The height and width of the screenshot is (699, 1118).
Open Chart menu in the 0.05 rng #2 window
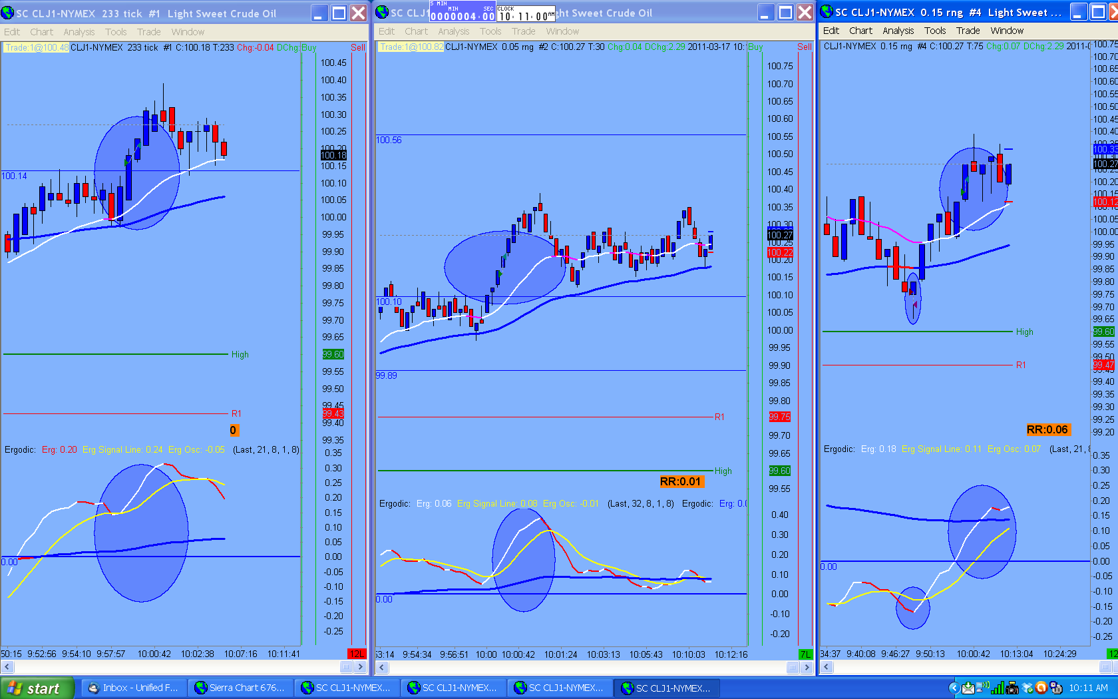click(x=417, y=31)
